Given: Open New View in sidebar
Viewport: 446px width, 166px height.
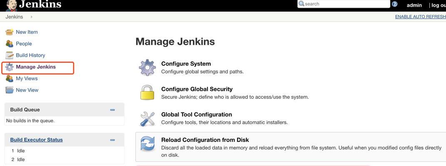Looking at the screenshot, I should coord(27,90).
